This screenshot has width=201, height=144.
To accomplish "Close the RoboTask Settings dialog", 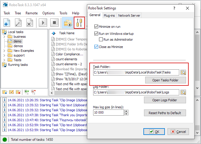I will point(187,8).
